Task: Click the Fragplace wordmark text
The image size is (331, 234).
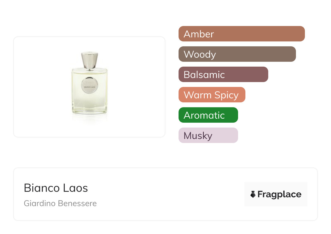Action: (x=279, y=194)
